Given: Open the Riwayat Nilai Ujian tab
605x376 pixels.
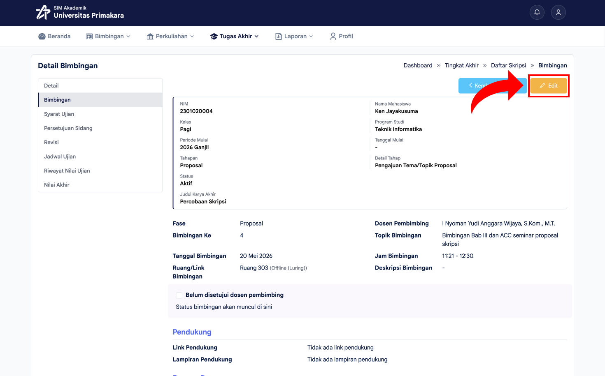Looking at the screenshot, I should pyautogui.click(x=100, y=171).
